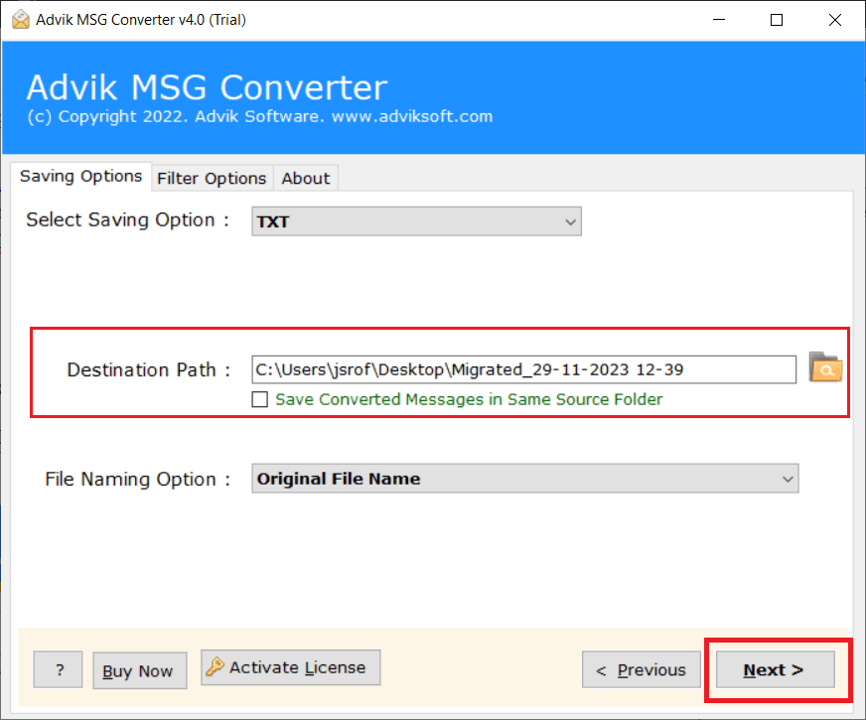Screen dimensions: 866x720
Task: Switch to the Filter Options tab
Action: (x=212, y=179)
